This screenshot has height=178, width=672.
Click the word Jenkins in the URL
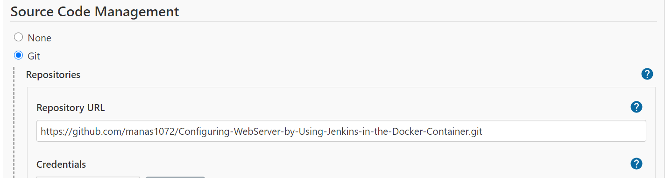point(342,132)
